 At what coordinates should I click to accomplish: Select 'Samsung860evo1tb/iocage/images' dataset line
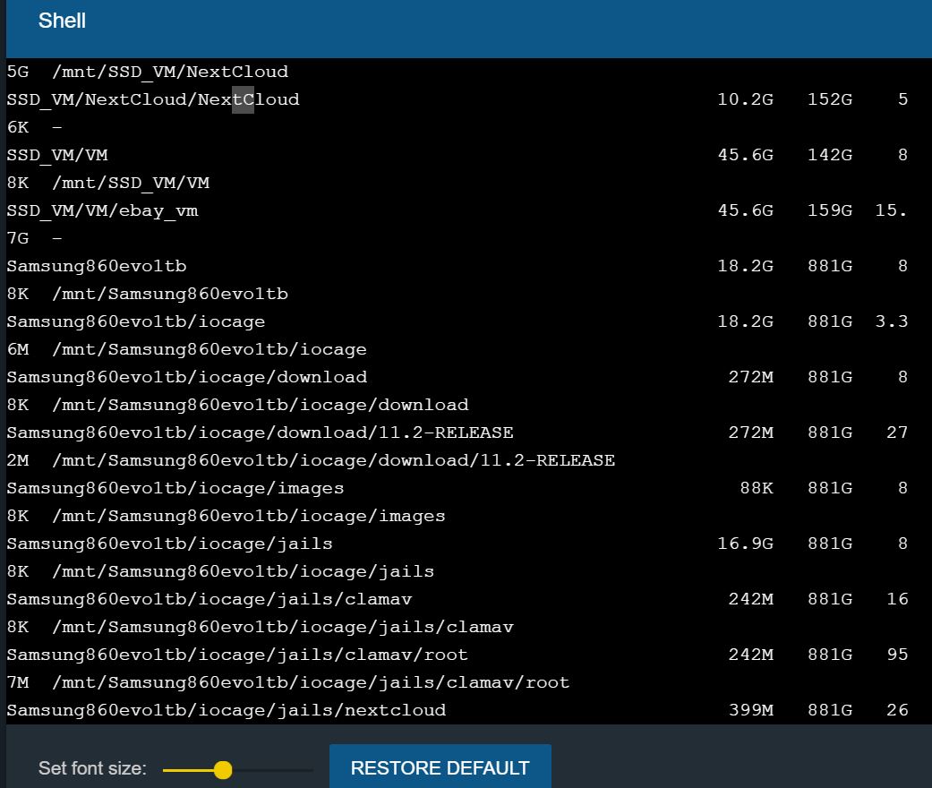coord(175,488)
